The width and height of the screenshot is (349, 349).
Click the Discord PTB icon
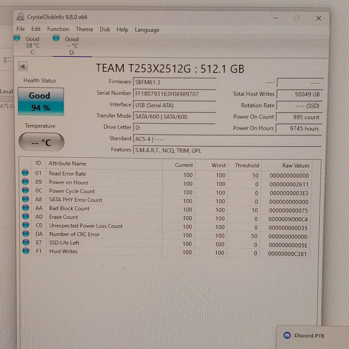point(287,335)
